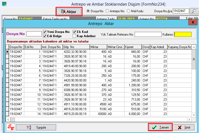This screenshot has width=199, height=133.
Task: Click Miktar cell 4500
Action: click(98, 104)
